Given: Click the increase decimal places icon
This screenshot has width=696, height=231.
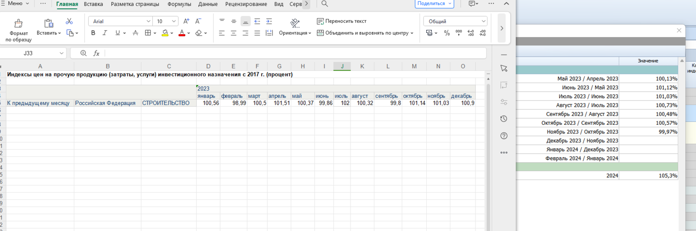Looking at the screenshot, I should tap(471, 33).
